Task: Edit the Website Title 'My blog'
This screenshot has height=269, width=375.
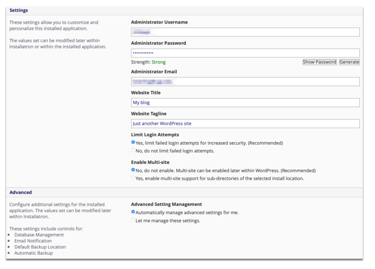Action: point(245,102)
